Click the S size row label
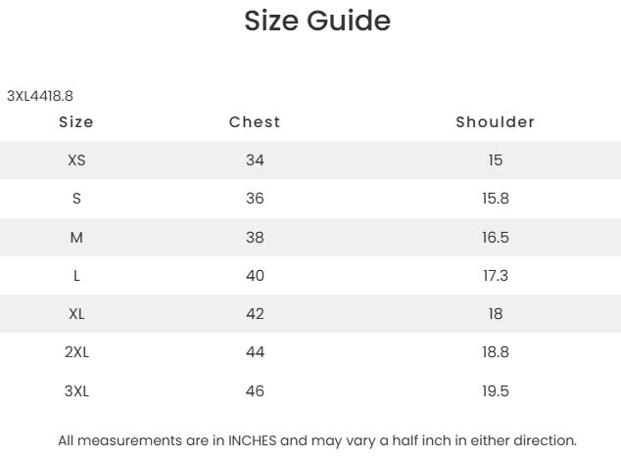621x457 pixels. 76,199
